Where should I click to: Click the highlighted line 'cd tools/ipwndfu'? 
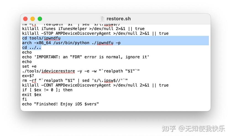click(41, 38)
